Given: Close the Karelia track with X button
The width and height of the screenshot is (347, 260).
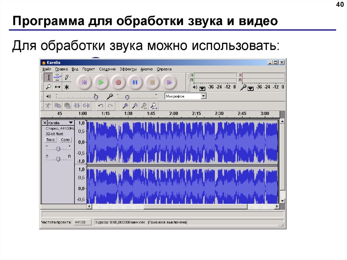Looking at the screenshot, I should pyautogui.click(x=45, y=123).
